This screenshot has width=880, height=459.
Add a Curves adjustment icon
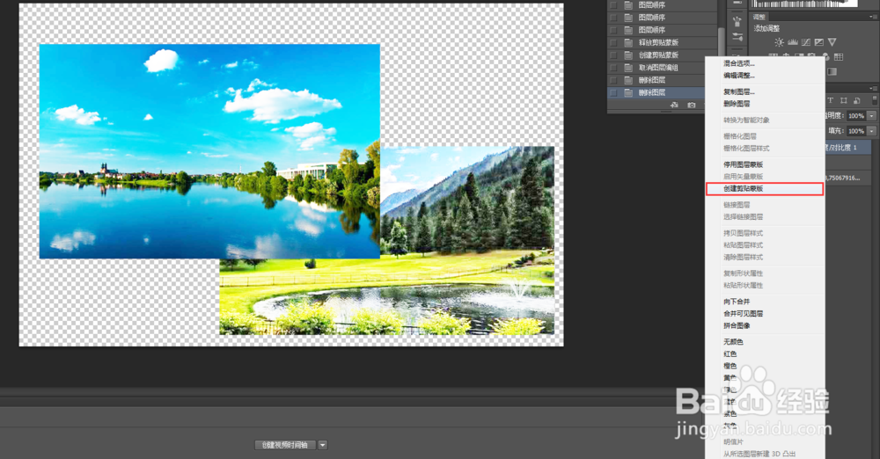click(x=806, y=42)
